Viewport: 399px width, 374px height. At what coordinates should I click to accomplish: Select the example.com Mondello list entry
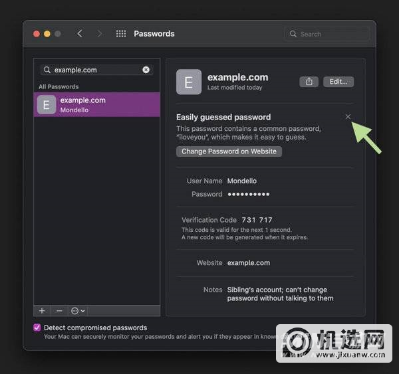tap(97, 104)
